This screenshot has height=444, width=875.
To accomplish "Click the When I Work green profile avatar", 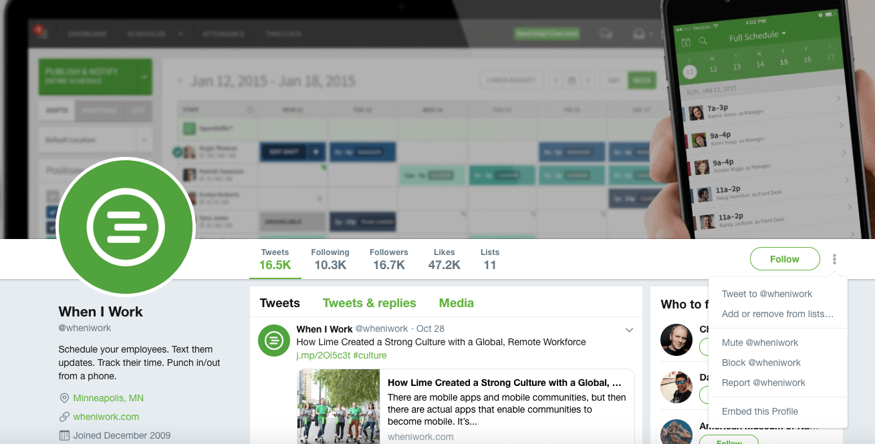I will (x=126, y=227).
